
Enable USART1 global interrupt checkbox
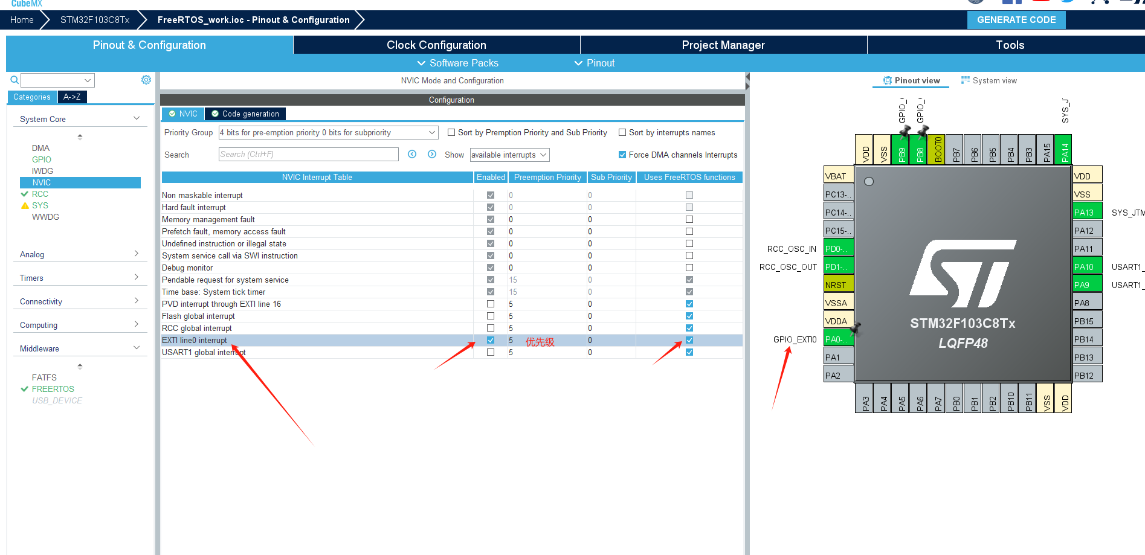[491, 352]
